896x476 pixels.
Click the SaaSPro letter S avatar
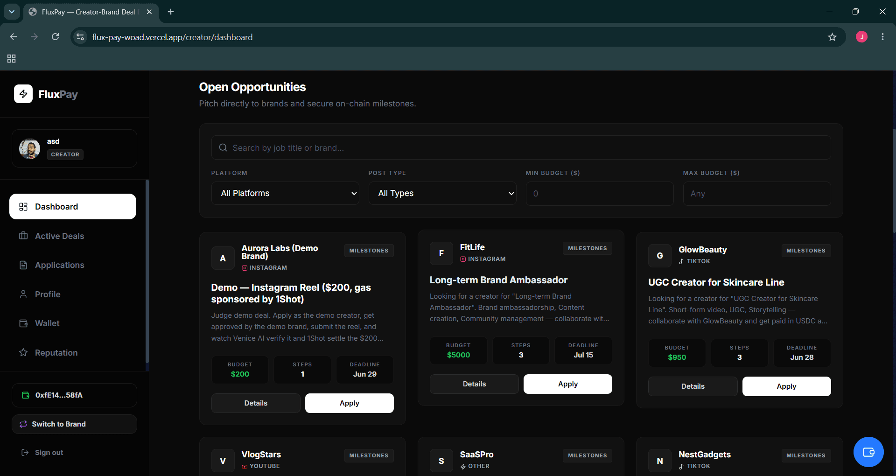[x=441, y=461]
